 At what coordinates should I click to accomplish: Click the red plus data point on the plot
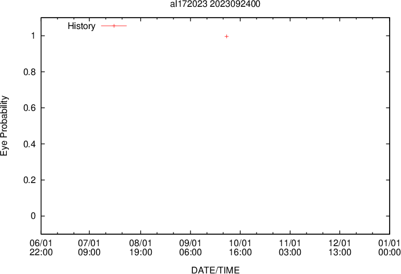[x=226, y=36]
